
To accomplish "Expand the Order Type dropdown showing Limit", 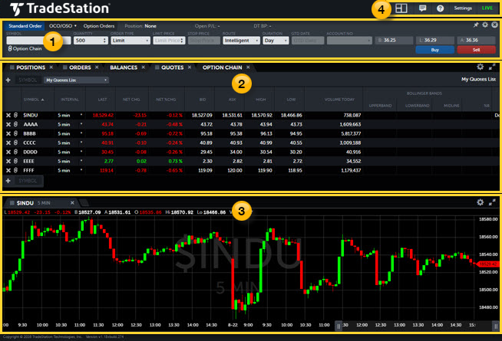I will [x=130, y=41].
